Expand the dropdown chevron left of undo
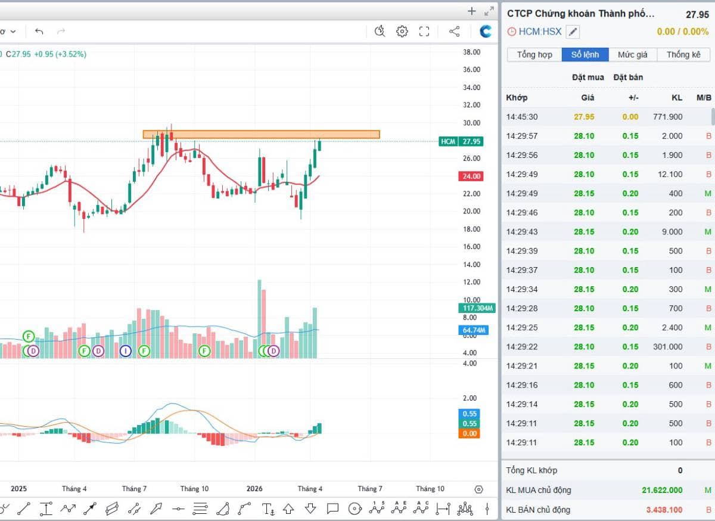 pyautogui.click(x=13, y=32)
